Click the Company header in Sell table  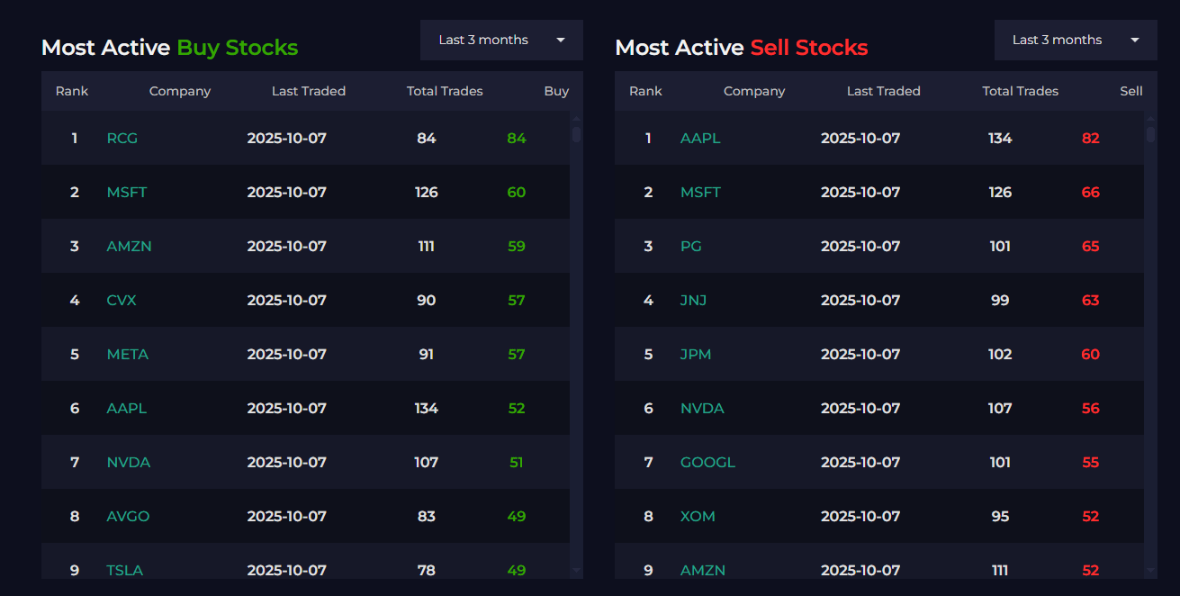point(754,91)
